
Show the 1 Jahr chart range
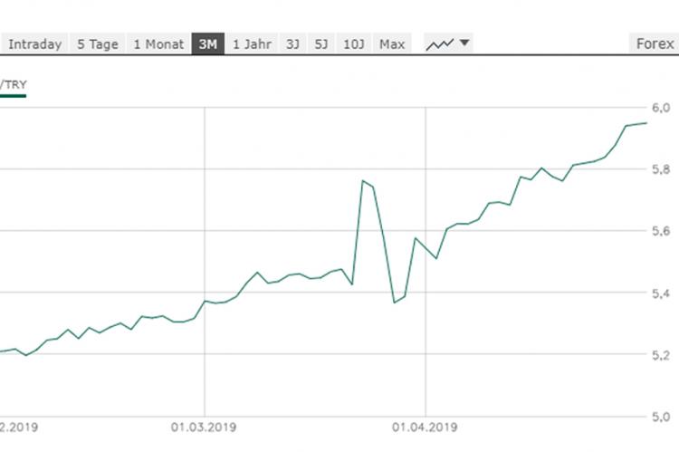252,43
